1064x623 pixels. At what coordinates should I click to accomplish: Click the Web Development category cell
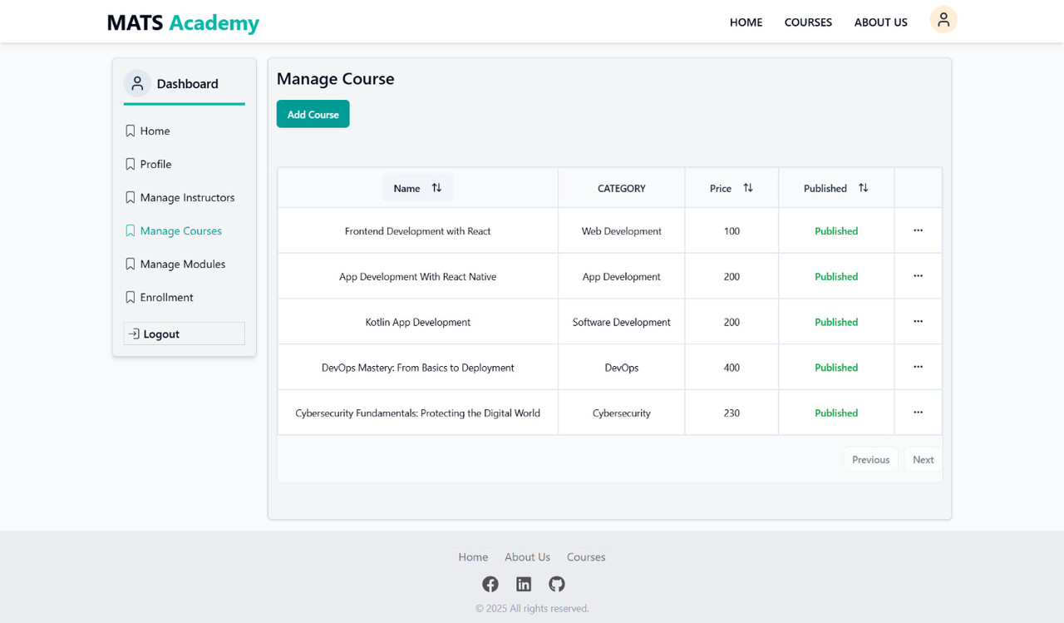pos(621,231)
